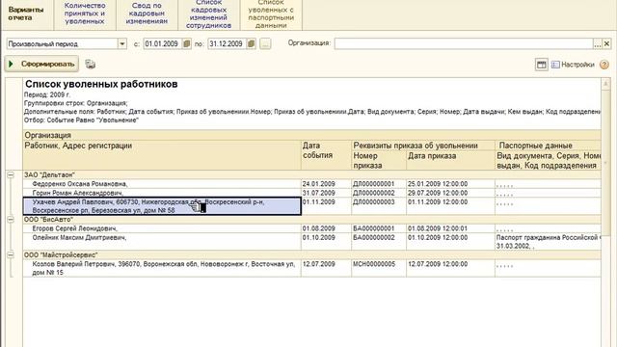Click order number МСН00000005 cell
This screenshot has height=347, width=617.
(x=379, y=268)
